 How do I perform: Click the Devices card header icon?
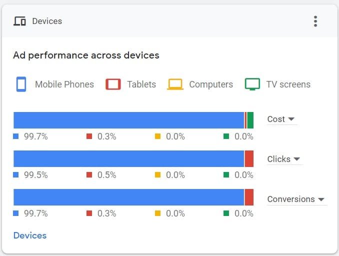coord(19,21)
